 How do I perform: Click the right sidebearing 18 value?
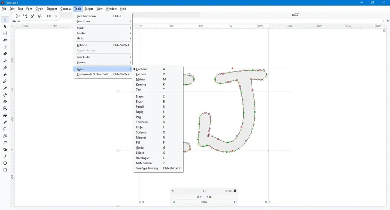210,197
